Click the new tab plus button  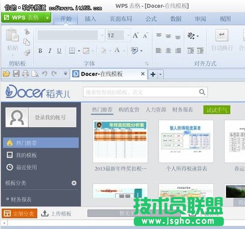tap(153, 75)
